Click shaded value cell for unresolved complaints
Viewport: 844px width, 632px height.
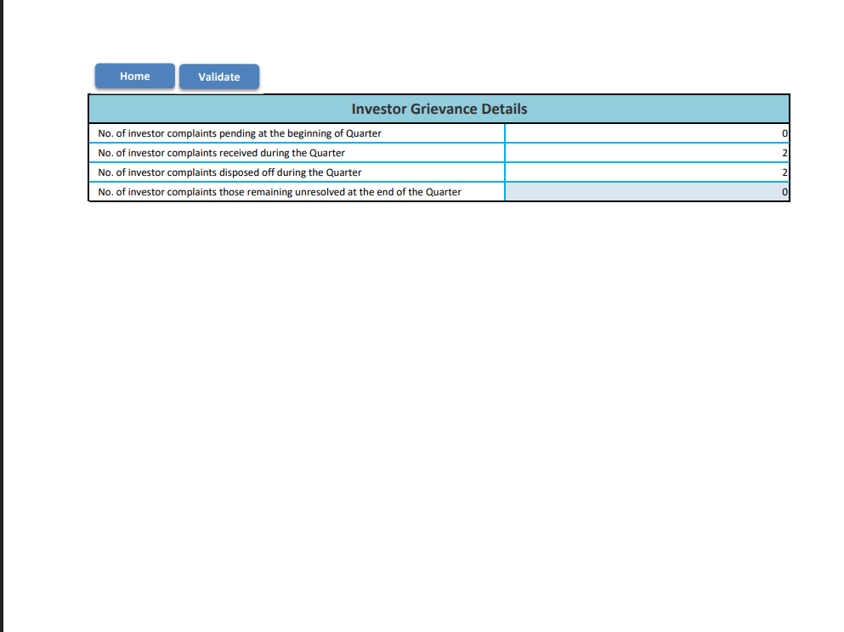pos(647,191)
